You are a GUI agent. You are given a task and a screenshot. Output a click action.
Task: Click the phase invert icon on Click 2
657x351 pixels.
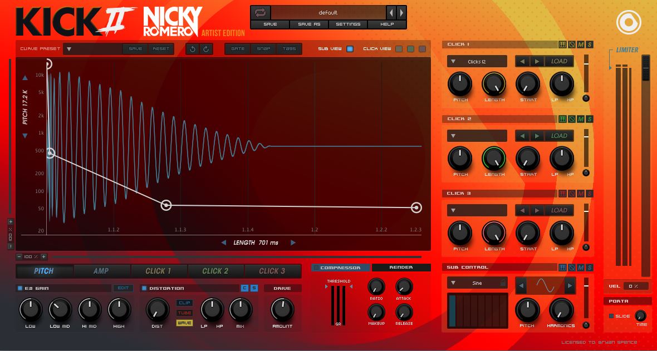[571, 119]
